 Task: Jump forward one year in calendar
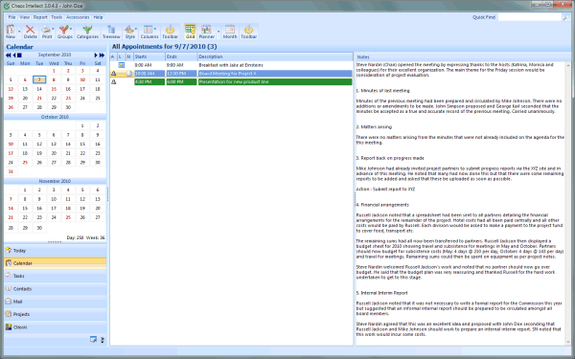(x=102, y=56)
